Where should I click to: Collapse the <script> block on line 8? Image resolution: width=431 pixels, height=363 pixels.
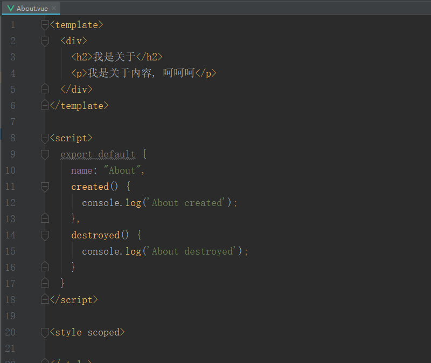pos(45,138)
